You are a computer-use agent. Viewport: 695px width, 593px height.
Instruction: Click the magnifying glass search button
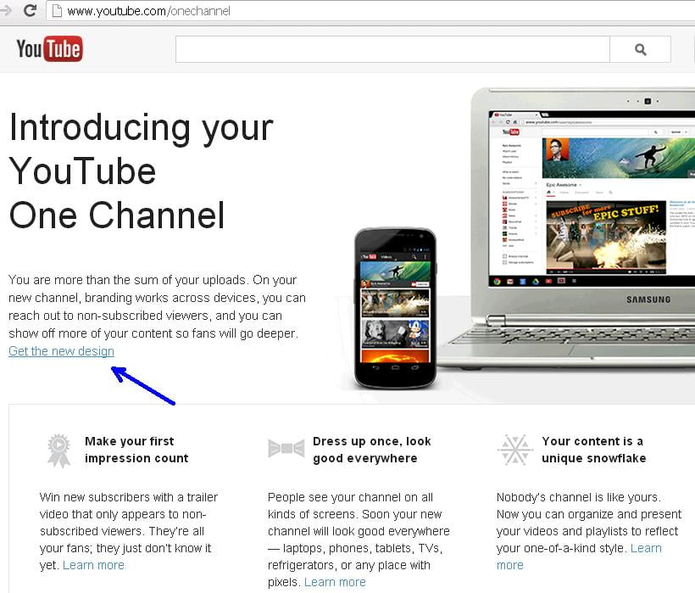tap(640, 49)
